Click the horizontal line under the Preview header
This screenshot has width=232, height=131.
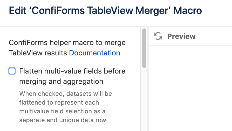[190, 46]
